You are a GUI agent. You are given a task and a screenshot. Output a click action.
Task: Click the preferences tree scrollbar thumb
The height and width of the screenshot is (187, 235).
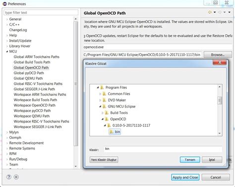click(76, 84)
